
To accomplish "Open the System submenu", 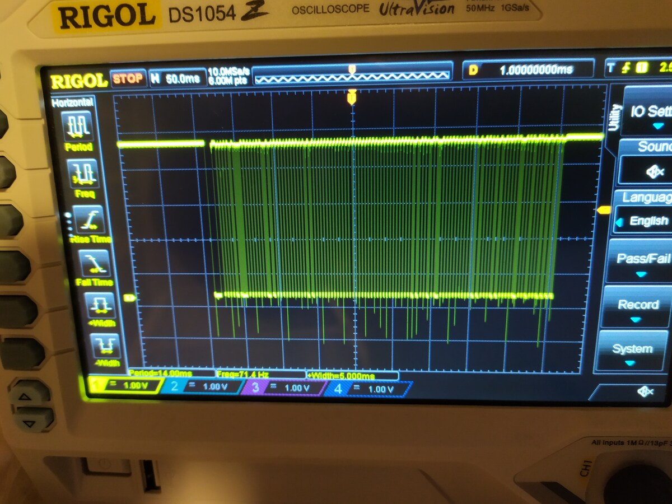I will point(630,352).
